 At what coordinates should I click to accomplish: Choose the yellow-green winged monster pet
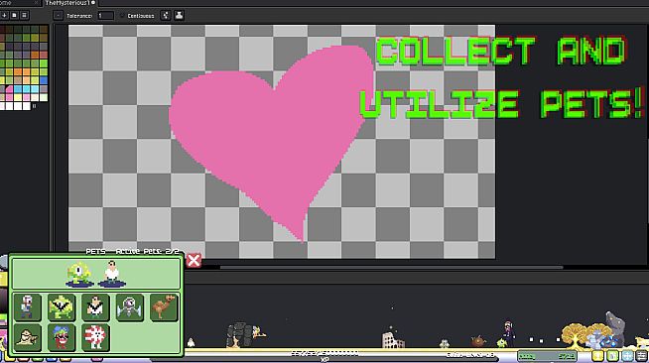(x=62, y=307)
